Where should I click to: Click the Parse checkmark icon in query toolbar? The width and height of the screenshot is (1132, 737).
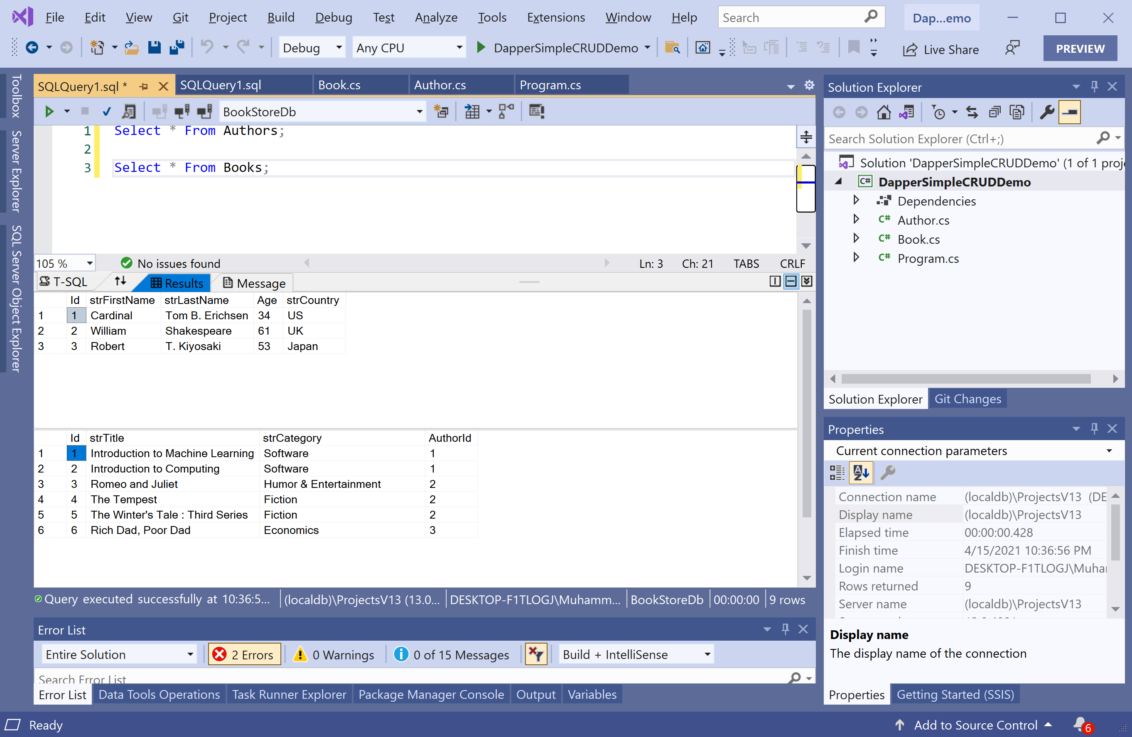pos(106,112)
